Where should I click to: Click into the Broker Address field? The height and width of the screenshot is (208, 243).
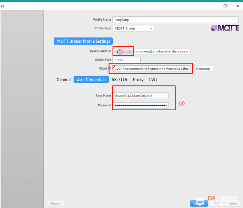(x=151, y=51)
